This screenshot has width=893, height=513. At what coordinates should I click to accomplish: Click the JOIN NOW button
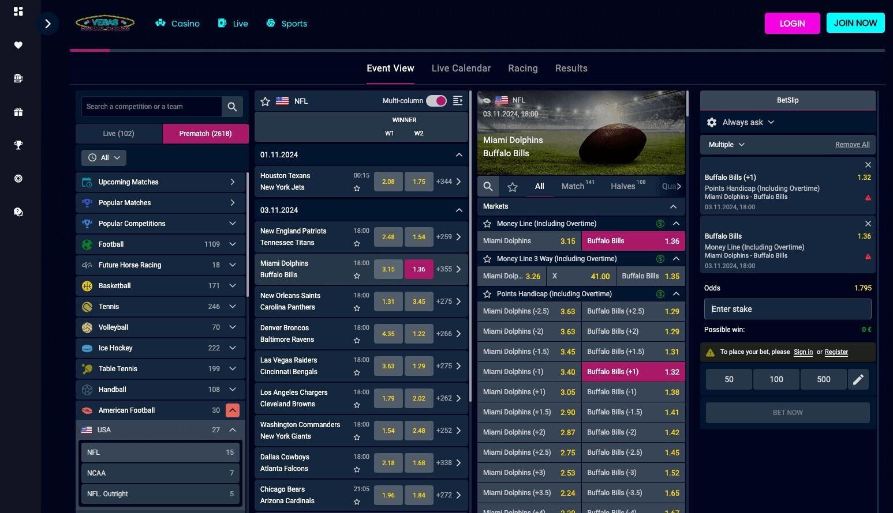855,23
